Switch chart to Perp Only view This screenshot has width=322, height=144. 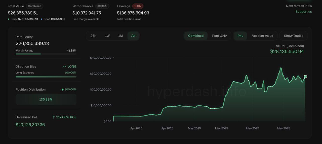219,36
